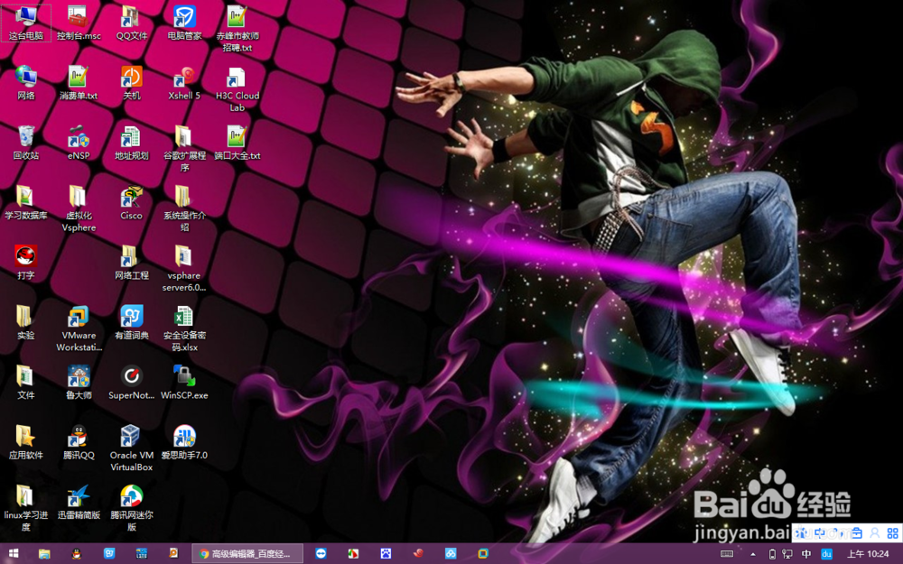Launch the eNSP shortcut
903x564 pixels.
point(79,143)
